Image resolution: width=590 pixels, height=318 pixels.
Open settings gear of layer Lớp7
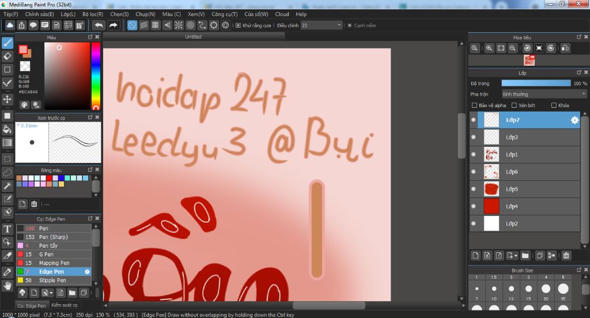(x=574, y=120)
